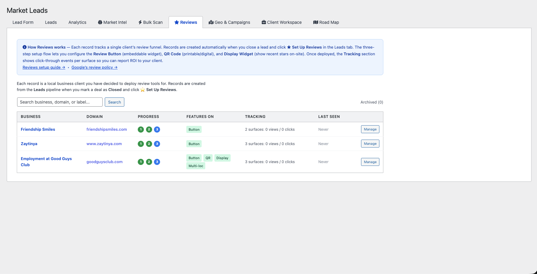Viewport: 537px width, 274px height.
Task: Click the Multi-loc feature badge
Action: 196,166
